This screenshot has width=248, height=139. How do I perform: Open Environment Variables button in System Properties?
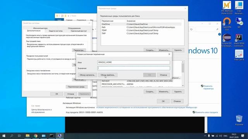tap(77, 87)
